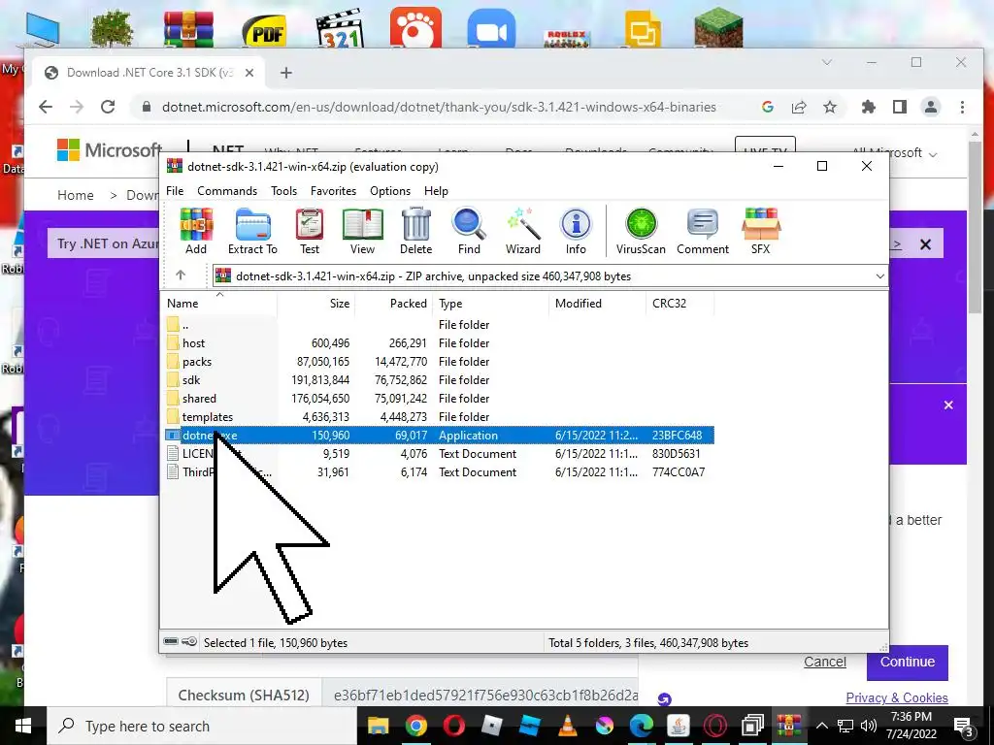
Task: Go back in Chrome browser
Action: click(x=45, y=107)
